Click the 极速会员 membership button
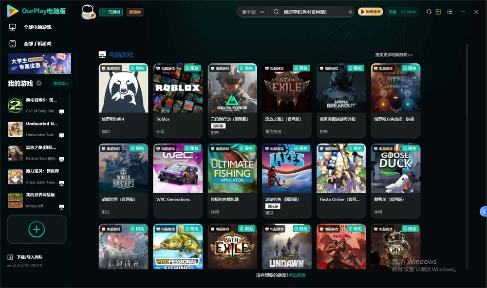Screen dimensions: 487x288 371,12
